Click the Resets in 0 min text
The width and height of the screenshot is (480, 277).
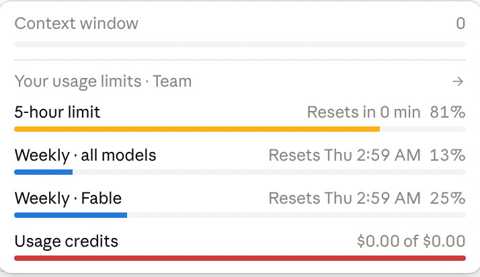pos(364,112)
